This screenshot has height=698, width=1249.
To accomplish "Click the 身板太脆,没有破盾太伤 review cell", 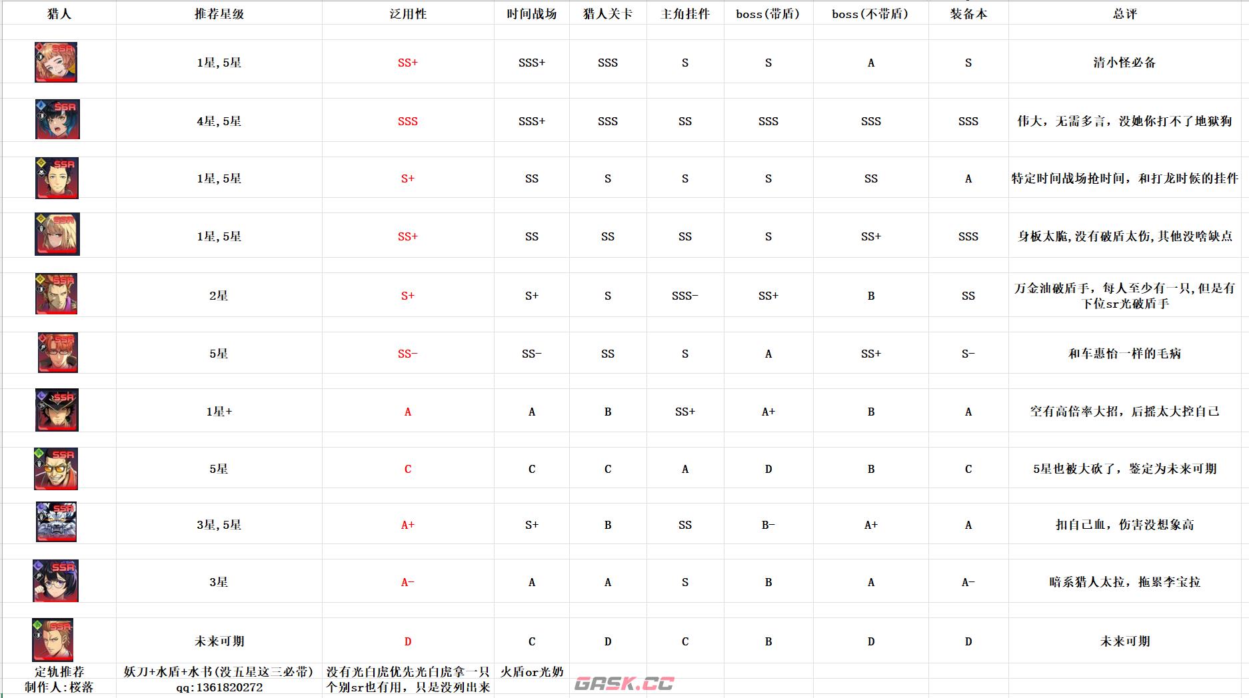I will pos(1125,236).
